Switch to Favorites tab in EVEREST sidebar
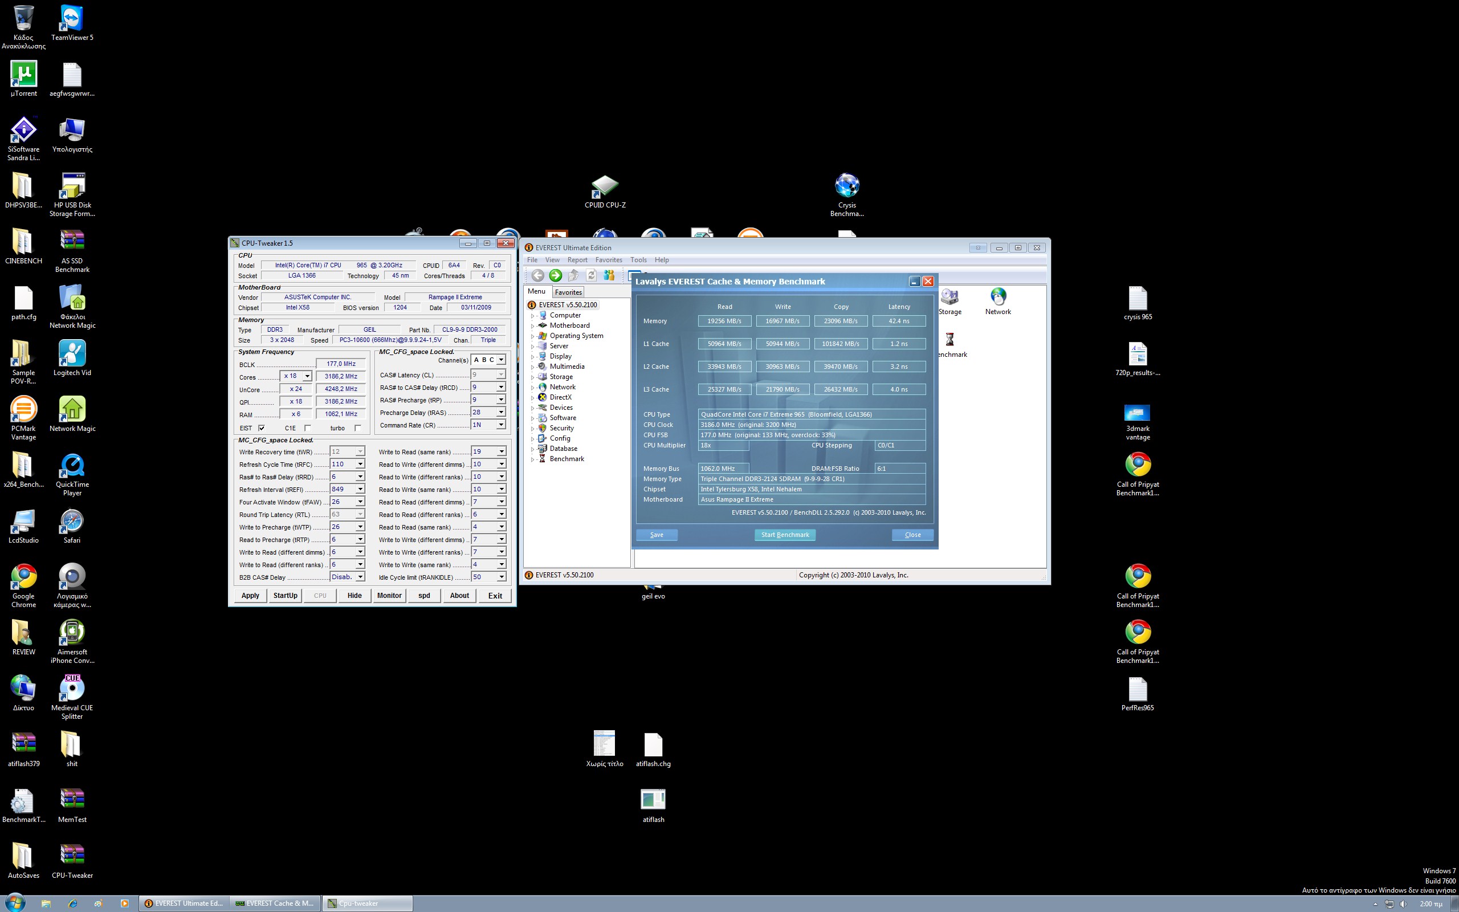Viewport: 1459px width, 912px height. point(568,292)
